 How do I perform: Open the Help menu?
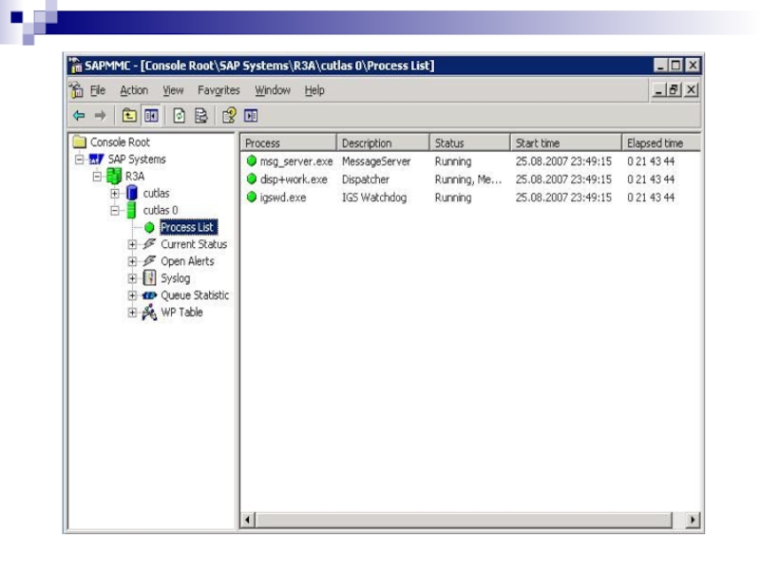[x=314, y=90]
